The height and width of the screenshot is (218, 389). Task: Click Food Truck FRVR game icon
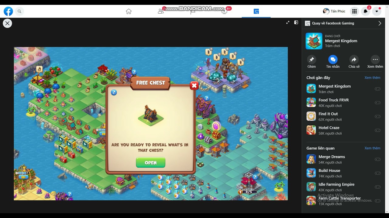(x=311, y=102)
